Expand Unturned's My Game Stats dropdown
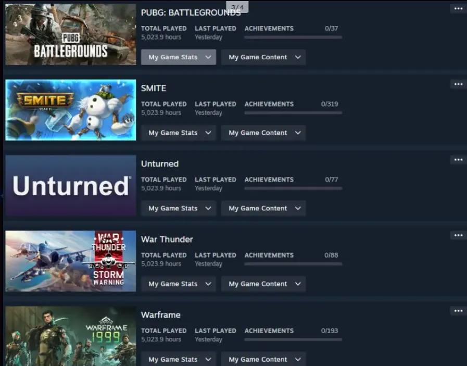Image resolution: width=467 pixels, height=366 pixels. tap(178, 208)
